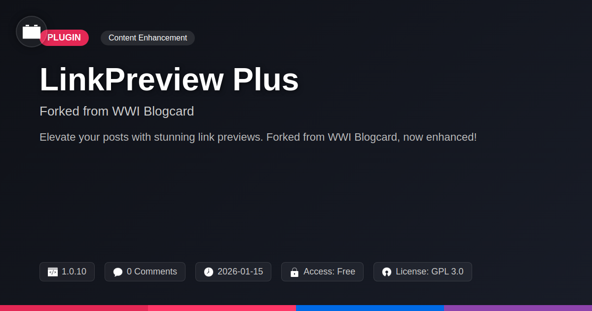Click the LinkPreview Plus title
Image resolution: width=592 pixels, height=311 pixels.
coord(169,79)
